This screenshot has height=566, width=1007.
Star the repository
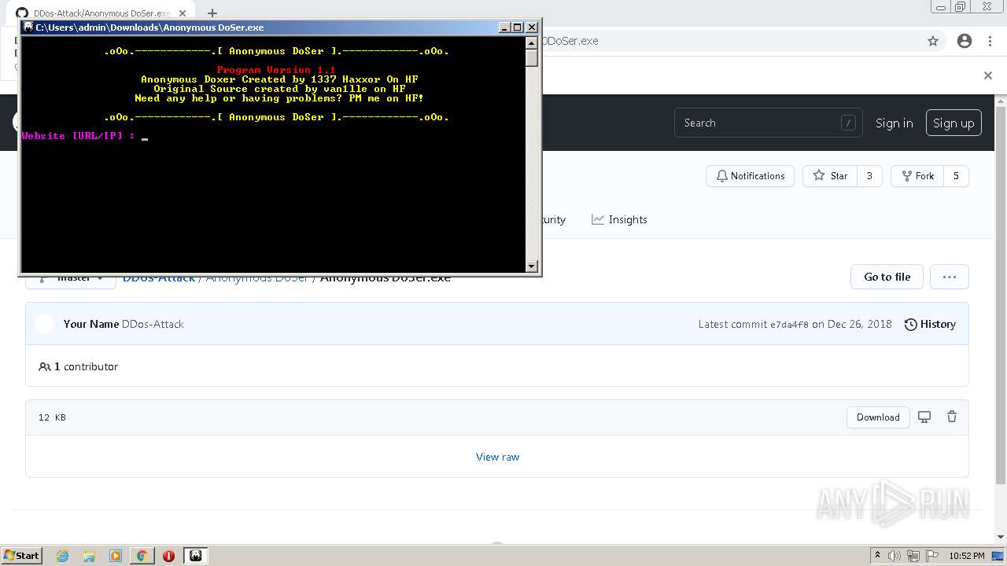(x=830, y=176)
